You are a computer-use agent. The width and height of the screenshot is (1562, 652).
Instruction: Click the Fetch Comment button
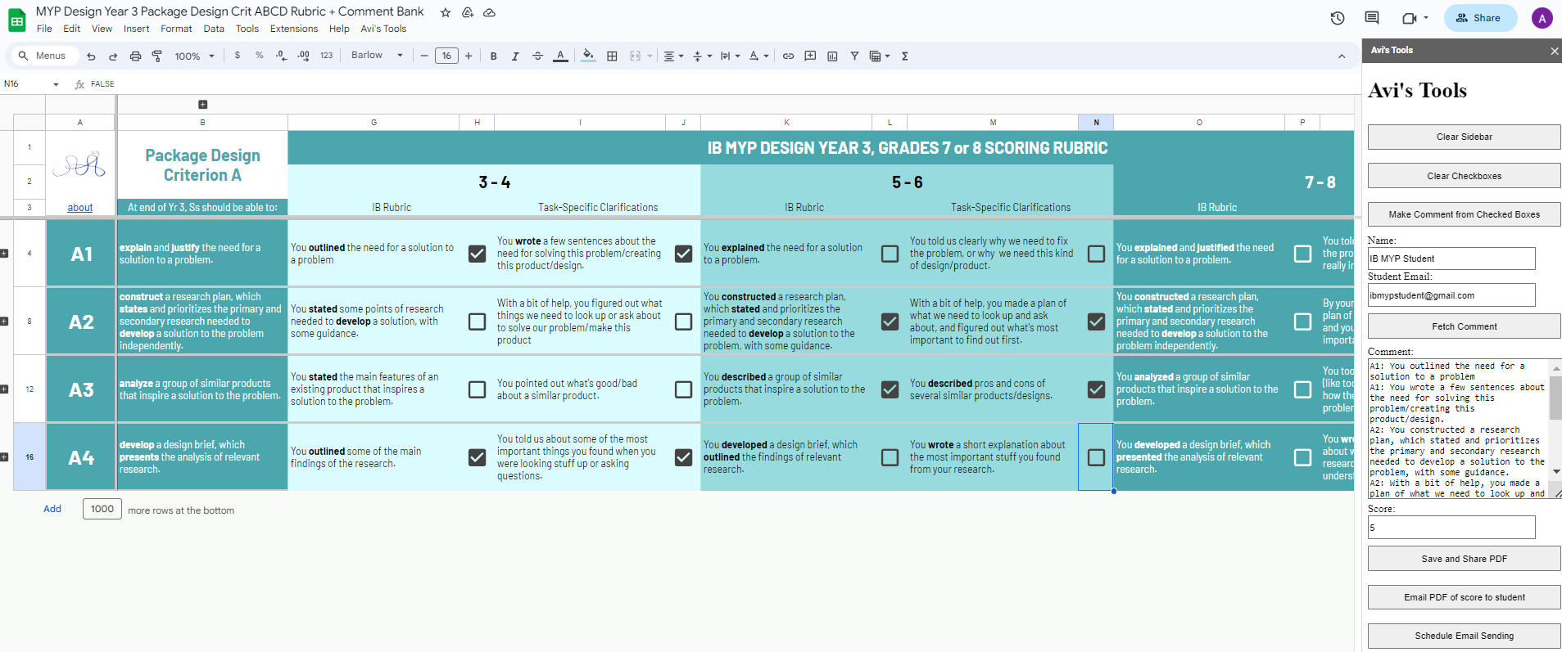click(1464, 326)
